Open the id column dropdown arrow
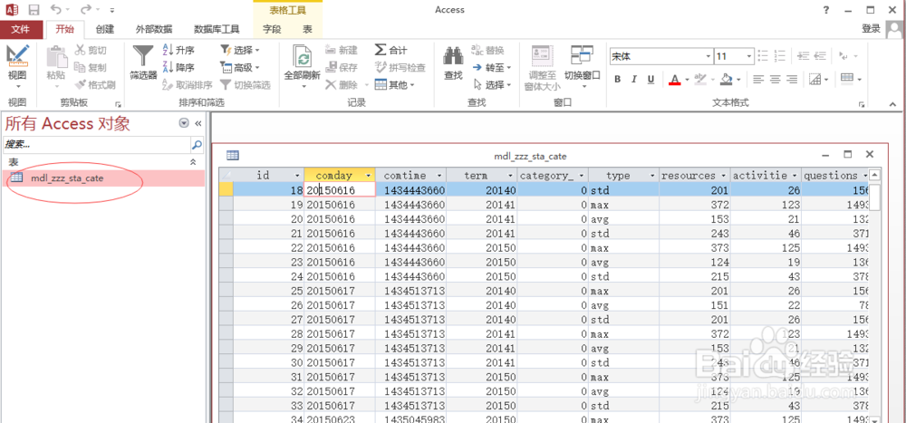This screenshot has height=423, width=906. coord(297,175)
